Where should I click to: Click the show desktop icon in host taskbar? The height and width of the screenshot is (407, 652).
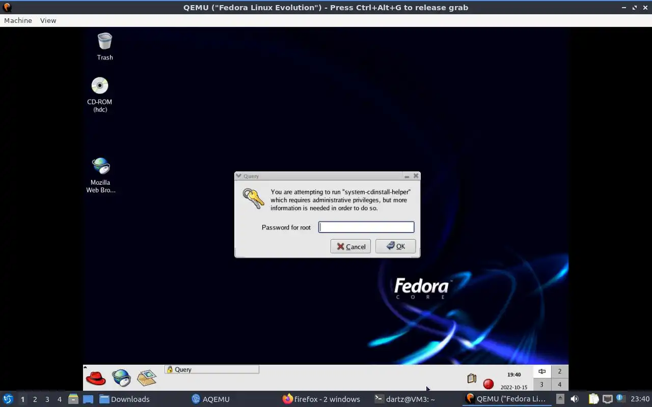[88, 399]
